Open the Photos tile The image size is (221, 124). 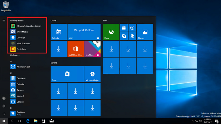(145, 32)
